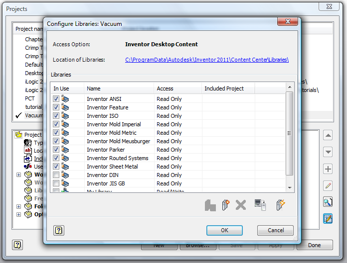The height and width of the screenshot is (263, 347).
Task: Click move up arrow in Projects dialog
Action: coord(328,135)
